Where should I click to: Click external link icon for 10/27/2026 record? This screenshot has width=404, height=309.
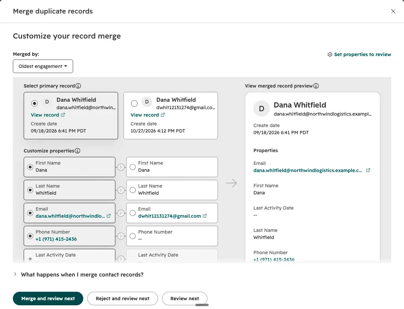pos(163,115)
